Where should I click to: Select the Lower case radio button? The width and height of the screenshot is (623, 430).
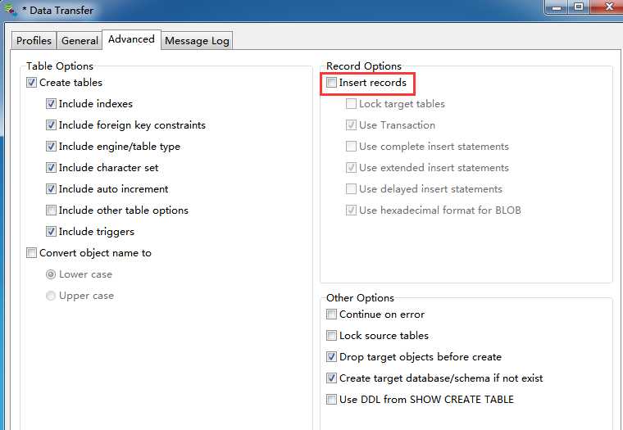pyautogui.click(x=51, y=274)
